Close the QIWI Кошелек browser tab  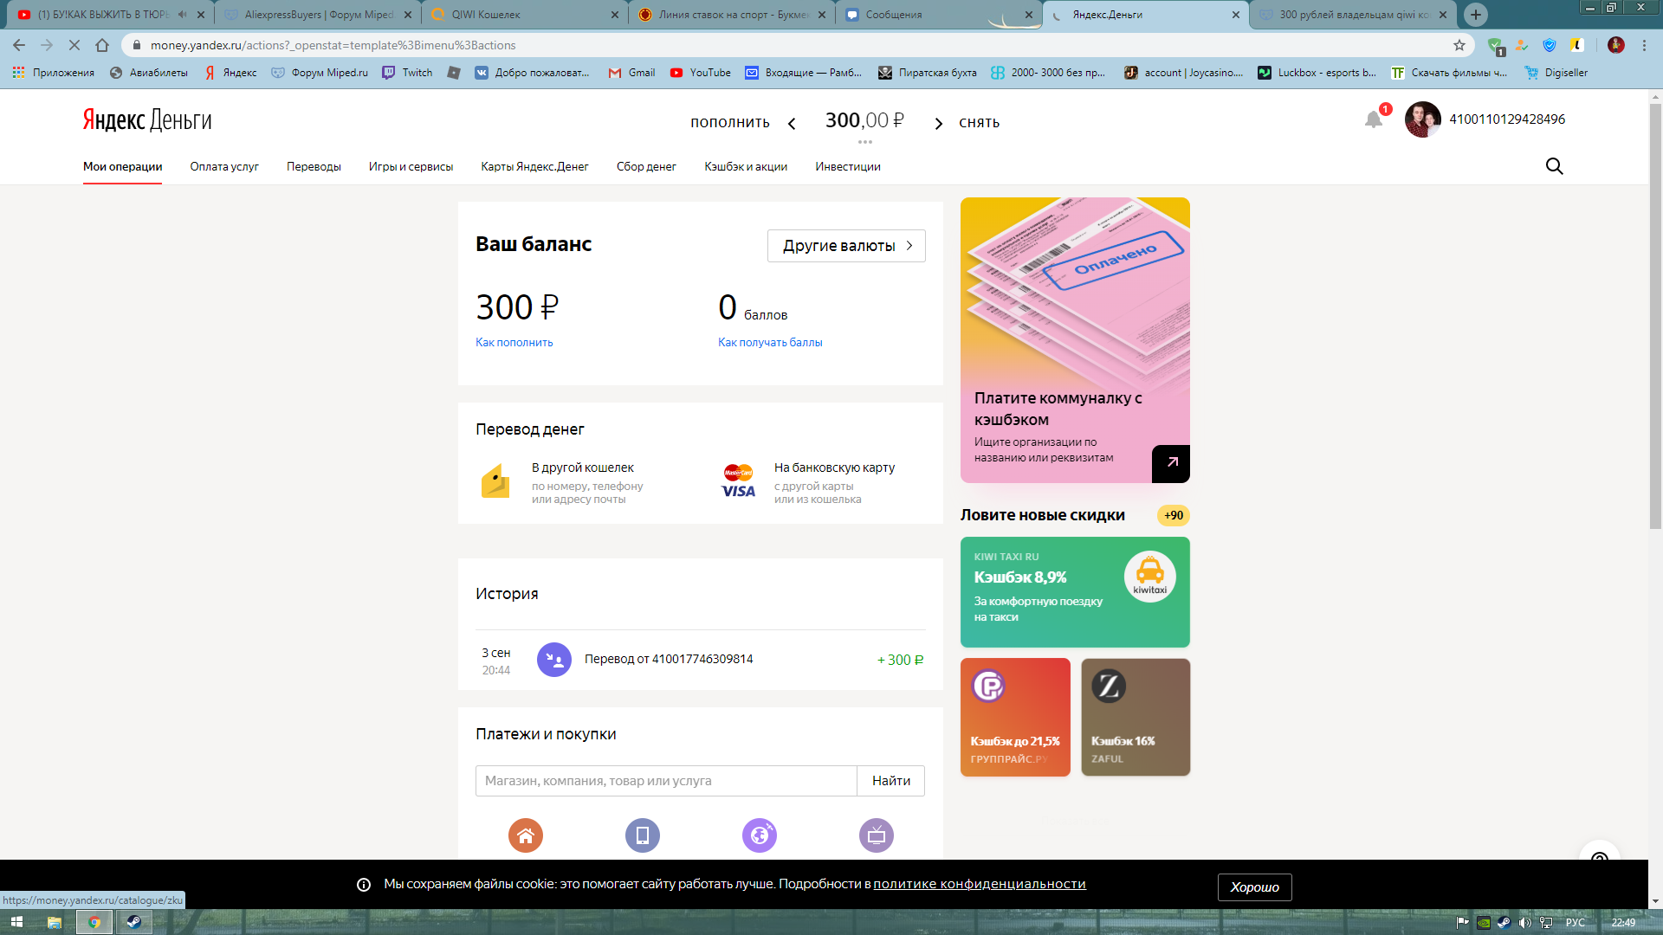[x=614, y=15]
